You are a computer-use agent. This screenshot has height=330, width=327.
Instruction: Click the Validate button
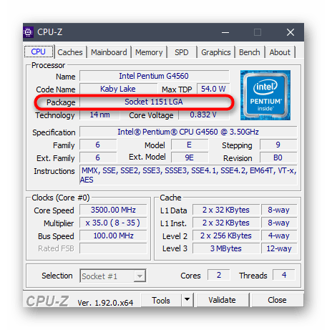(222, 300)
